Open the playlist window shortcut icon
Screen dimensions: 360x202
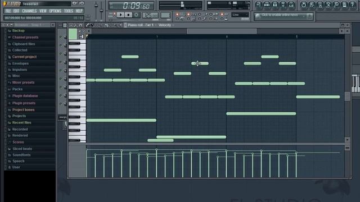coord(259,5)
